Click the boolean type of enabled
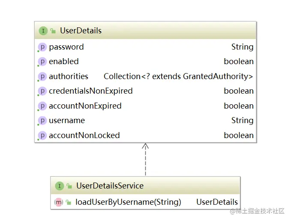This screenshot has width=291, height=221. (239, 62)
